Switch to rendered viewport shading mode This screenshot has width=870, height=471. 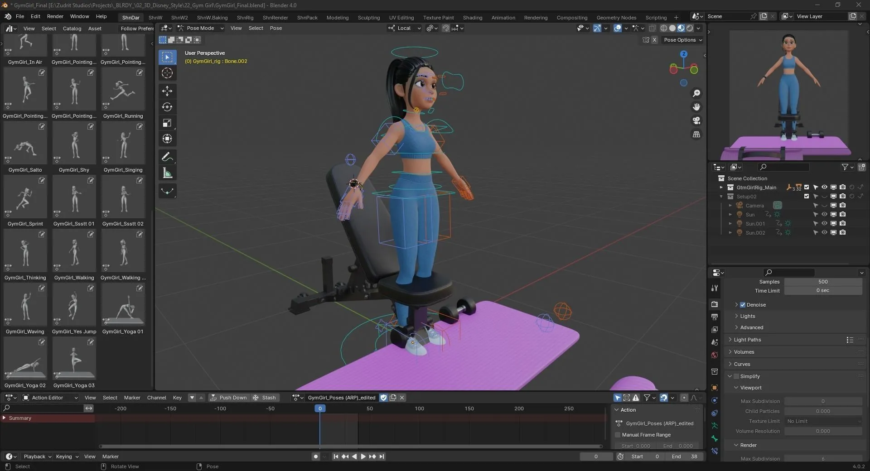[x=689, y=28]
